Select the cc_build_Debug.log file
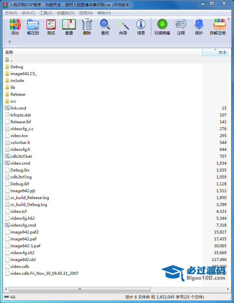This screenshot has height=303, width=234. point(117,204)
